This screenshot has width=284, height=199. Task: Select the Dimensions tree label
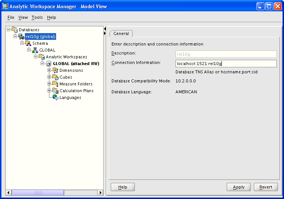(x=71, y=70)
